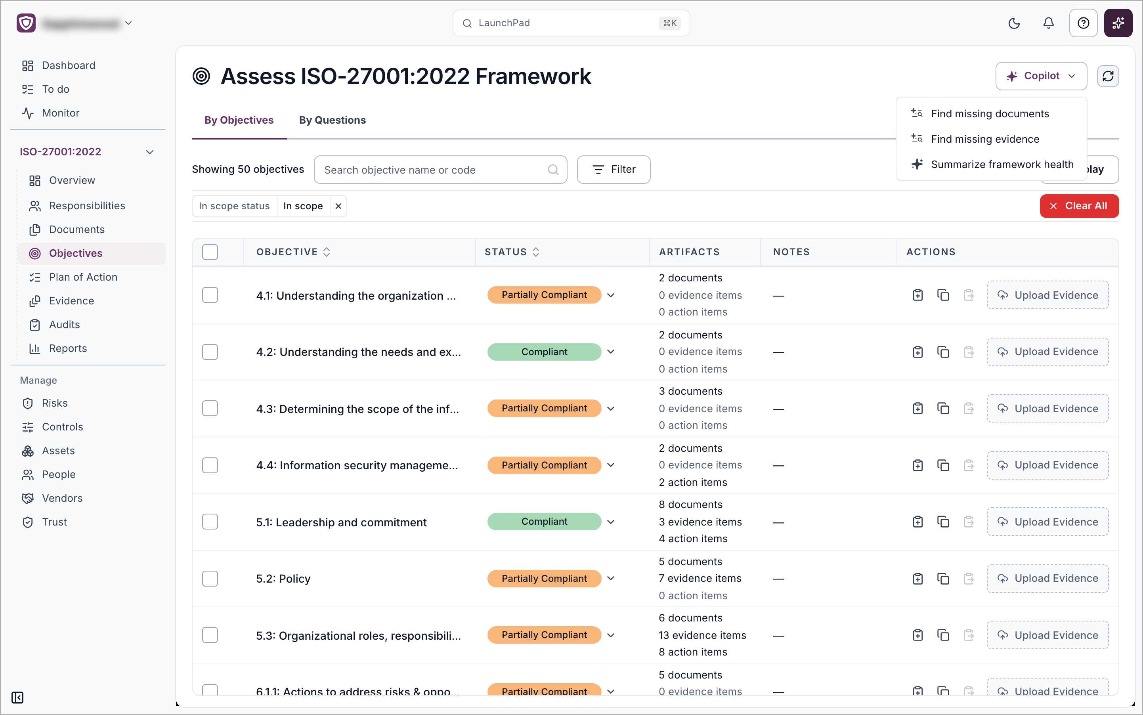Viewport: 1143px width, 715px height.
Task: Sort by the Objective column arrows
Action: 326,252
